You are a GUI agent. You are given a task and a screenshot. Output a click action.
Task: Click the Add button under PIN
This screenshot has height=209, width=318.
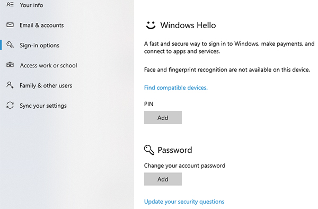[163, 117]
